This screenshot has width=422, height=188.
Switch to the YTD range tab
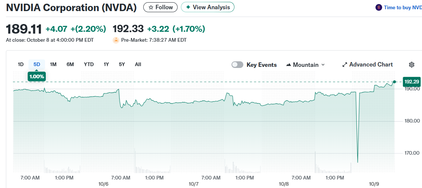click(89, 64)
